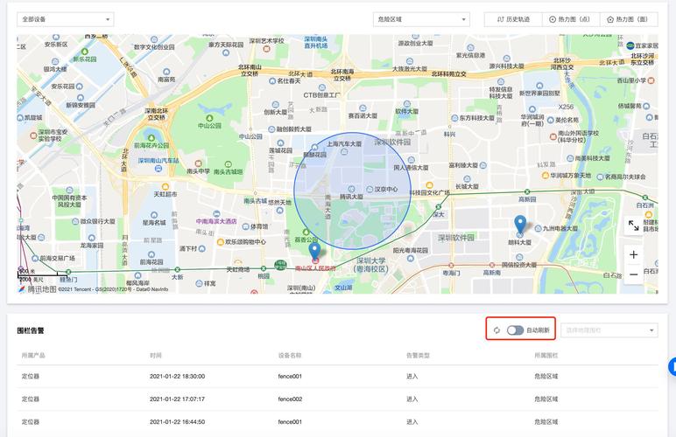Zoom in the map with plus button
The image size is (676, 437).
pyautogui.click(x=633, y=254)
